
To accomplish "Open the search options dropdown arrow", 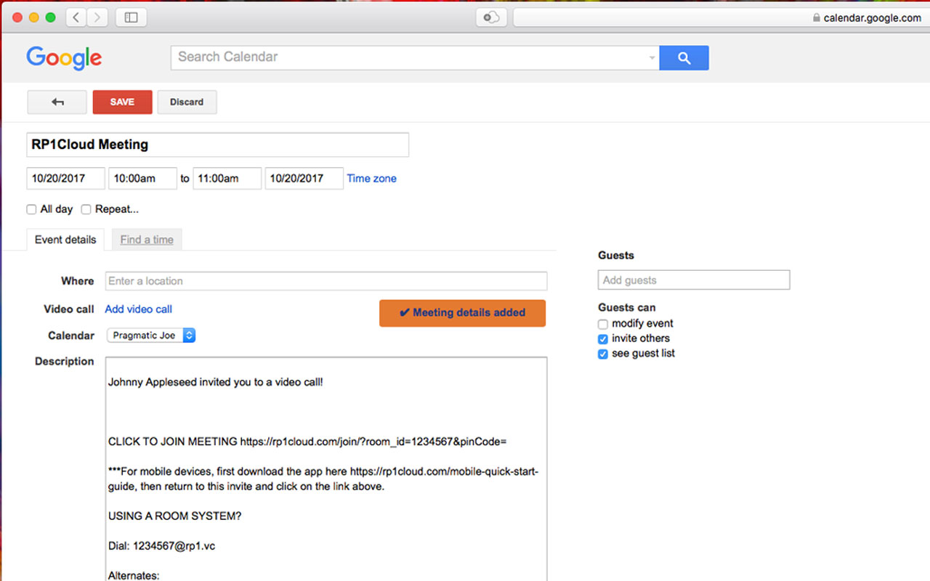I will point(652,57).
